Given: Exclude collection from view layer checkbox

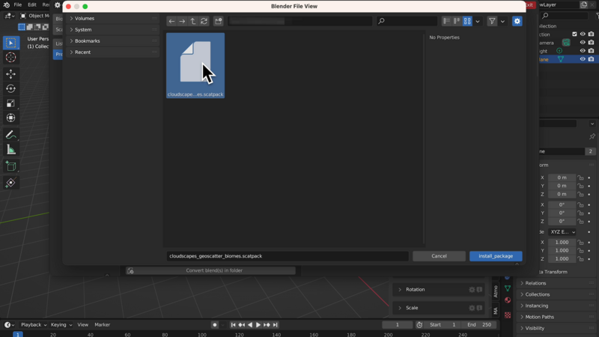Looking at the screenshot, I should click(574, 34).
